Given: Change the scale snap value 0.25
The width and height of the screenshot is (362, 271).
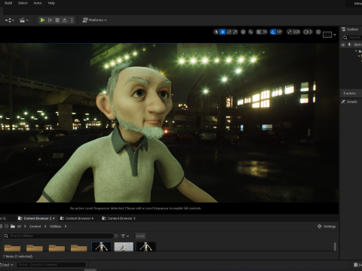Looking at the screenshot, I should pyautogui.click(x=296, y=32).
